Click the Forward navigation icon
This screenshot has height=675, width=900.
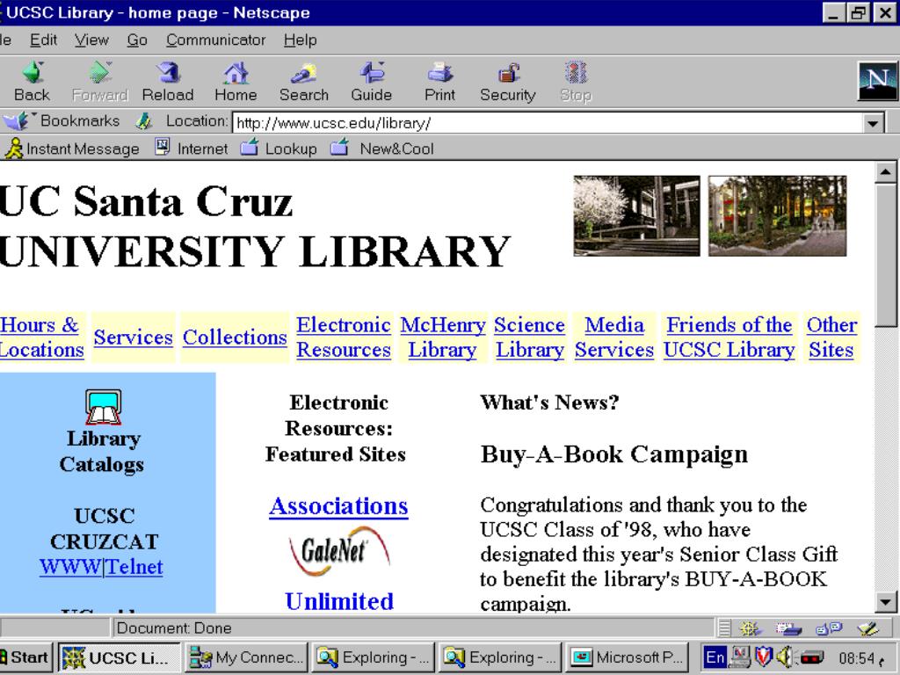click(x=100, y=82)
